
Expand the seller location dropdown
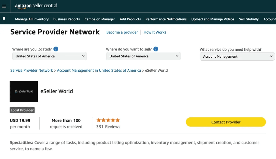tap(50, 56)
